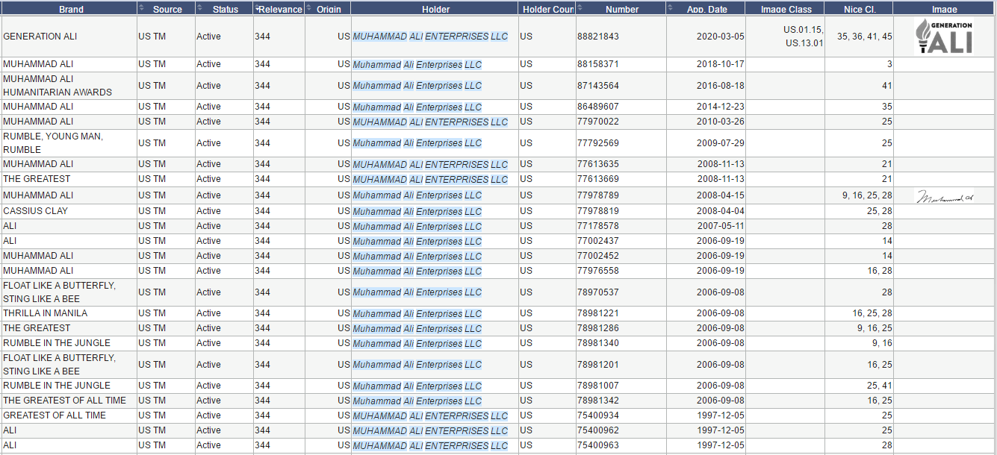Click the Nice Cl. column header

[x=860, y=10]
